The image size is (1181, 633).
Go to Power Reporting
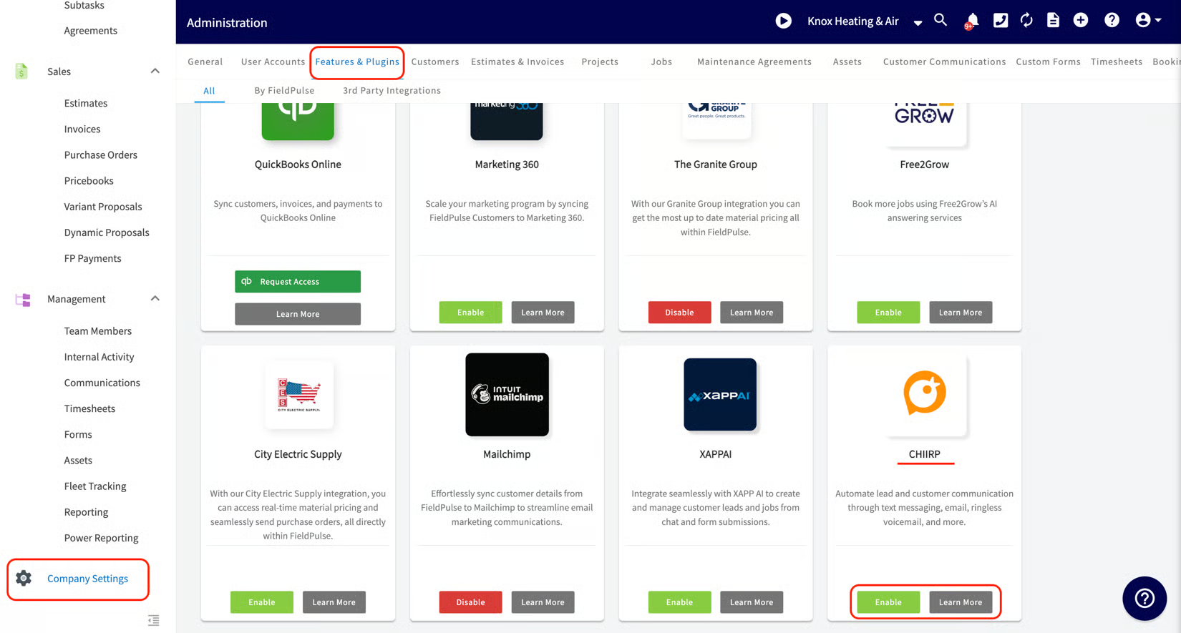point(102,538)
